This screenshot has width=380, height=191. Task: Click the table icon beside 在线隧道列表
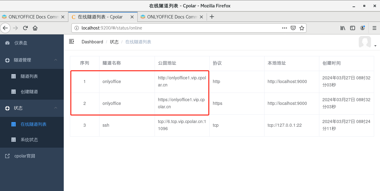pyautogui.click(x=14, y=124)
